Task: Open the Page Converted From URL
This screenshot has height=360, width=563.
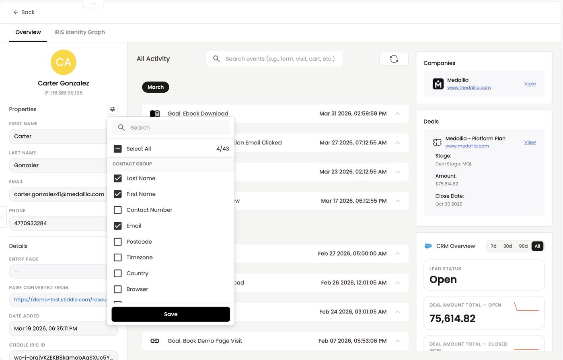Action: (60, 299)
